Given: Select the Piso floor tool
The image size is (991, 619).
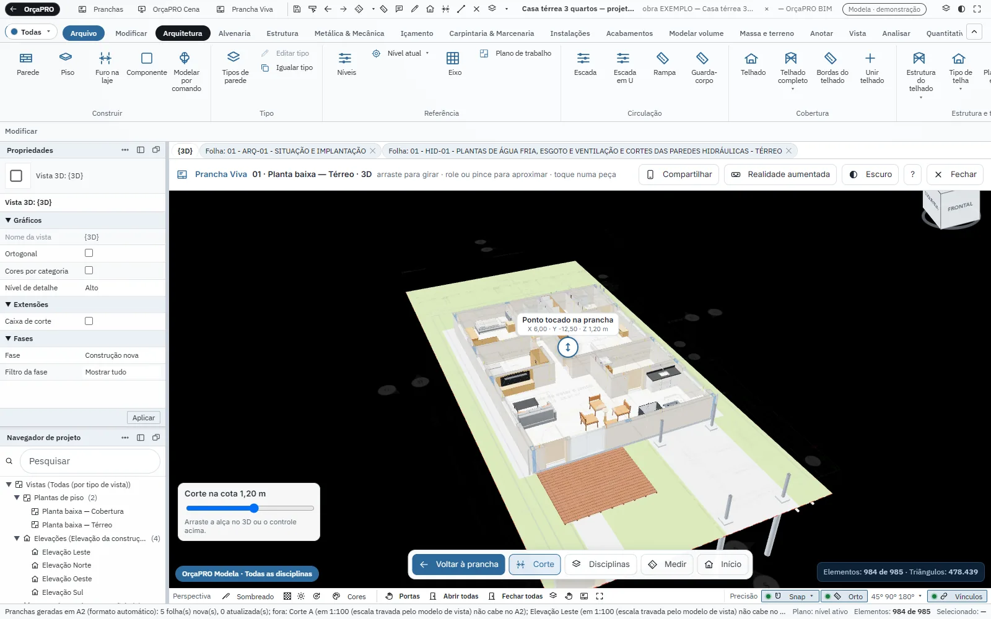Looking at the screenshot, I should [x=68, y=64].
